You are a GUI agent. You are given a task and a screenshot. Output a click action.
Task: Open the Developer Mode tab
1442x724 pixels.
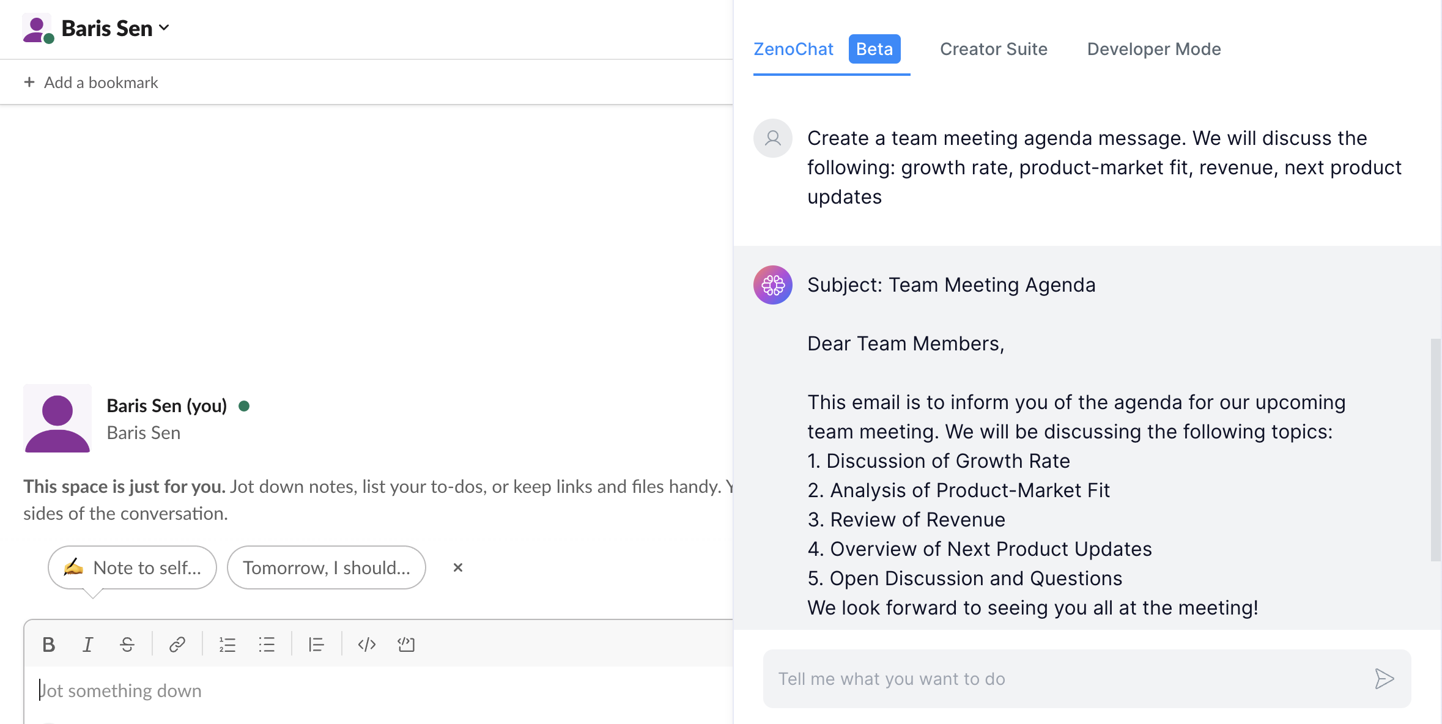coord(1154,49)
